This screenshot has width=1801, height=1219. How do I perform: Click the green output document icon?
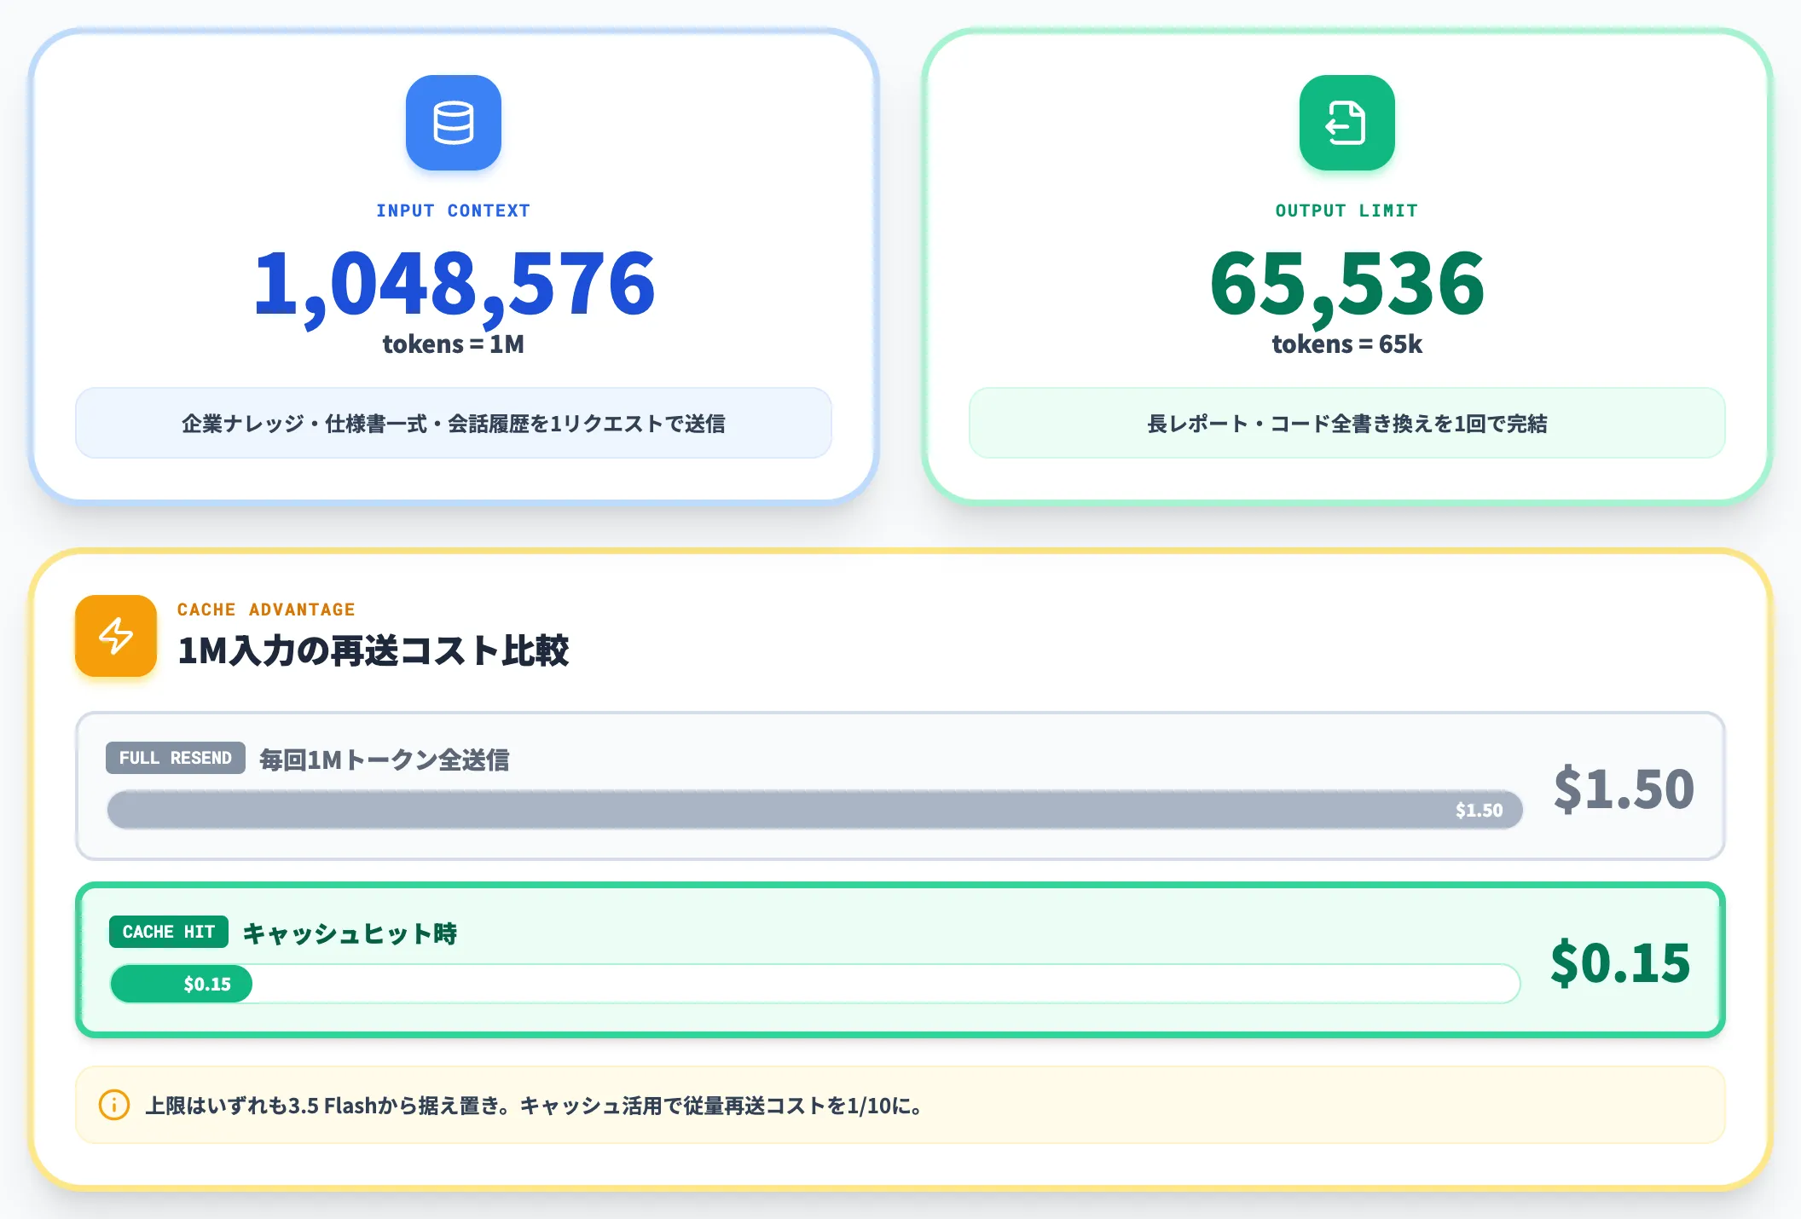(x=1347, y=123)
